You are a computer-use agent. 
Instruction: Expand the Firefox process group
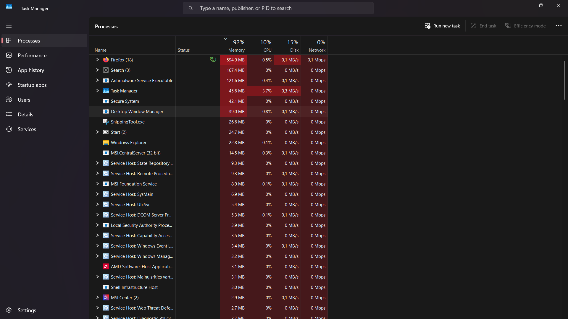[x=97, y=60]
